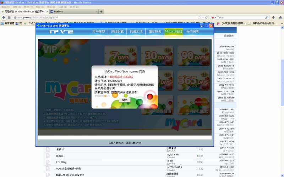The image size is (284, 177).
Task: Open Firefox home page via house icon
Action: click(280, 17)
